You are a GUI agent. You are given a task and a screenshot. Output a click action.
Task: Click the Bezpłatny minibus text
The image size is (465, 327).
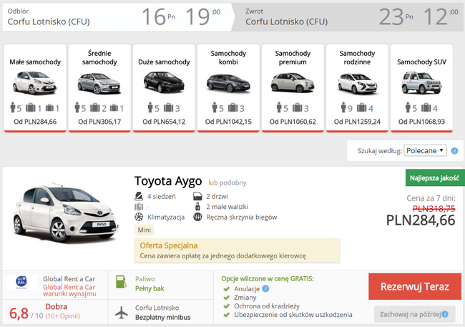(x=163, y=317)
